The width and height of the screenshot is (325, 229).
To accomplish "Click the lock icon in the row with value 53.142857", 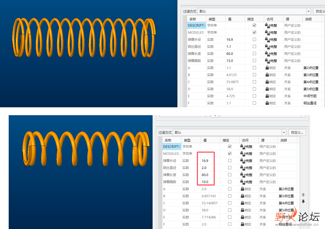I will coord(242,203).
